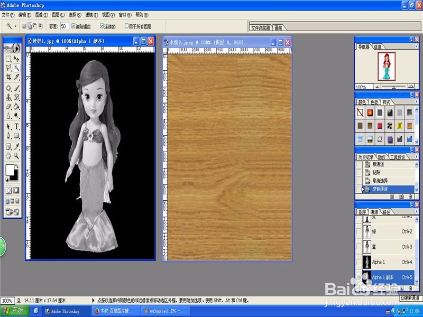The image size is (423, 317).
Task: Select the Rectangle shape tool
Action: (16, 136)
